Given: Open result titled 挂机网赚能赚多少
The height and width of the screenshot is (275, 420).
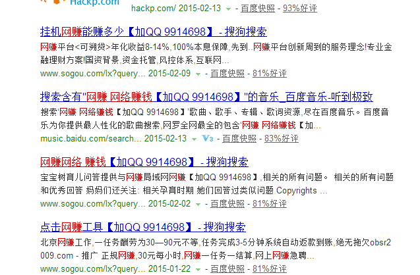Looking at the screenshot, I should [154, 32].
